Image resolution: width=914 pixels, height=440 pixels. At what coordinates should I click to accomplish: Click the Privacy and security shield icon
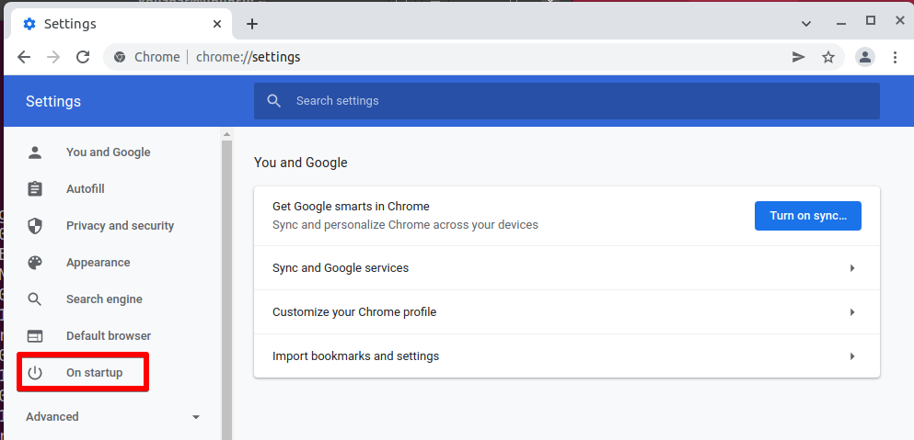click(x=35, y=226)
